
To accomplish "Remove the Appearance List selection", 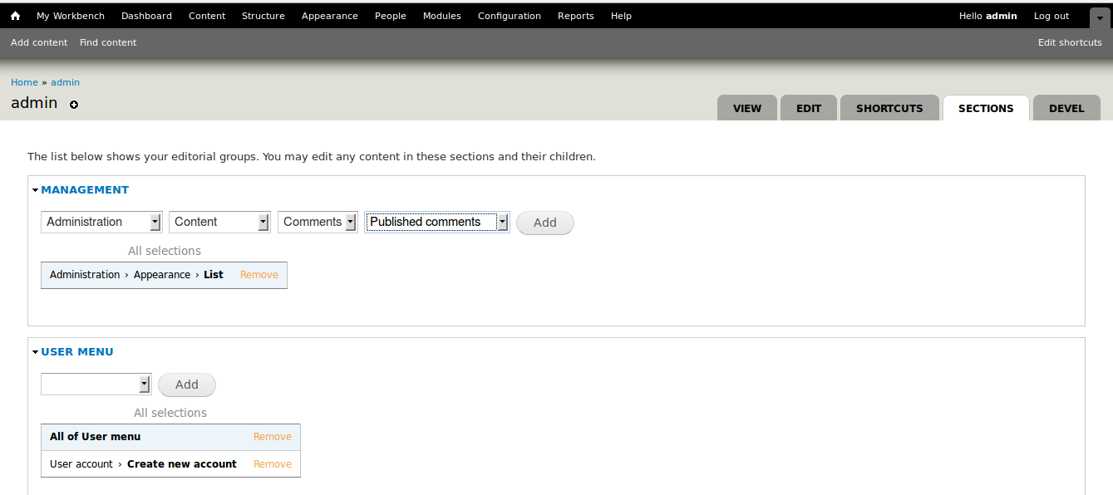I will (x=259, y=274).
